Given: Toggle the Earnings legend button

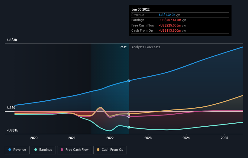Looking at the screenshot, I should coord(43,150).
